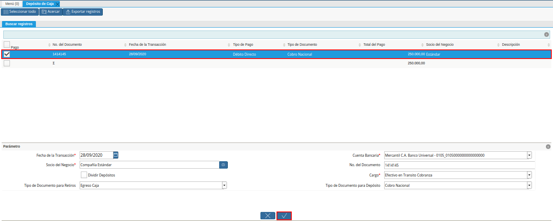
Task: Toggle the checkbox in the summation row
Action: (7, 63)
